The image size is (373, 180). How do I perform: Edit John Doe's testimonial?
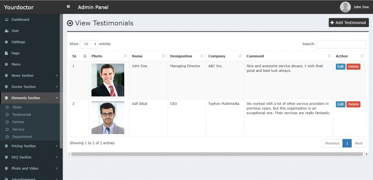341,67
